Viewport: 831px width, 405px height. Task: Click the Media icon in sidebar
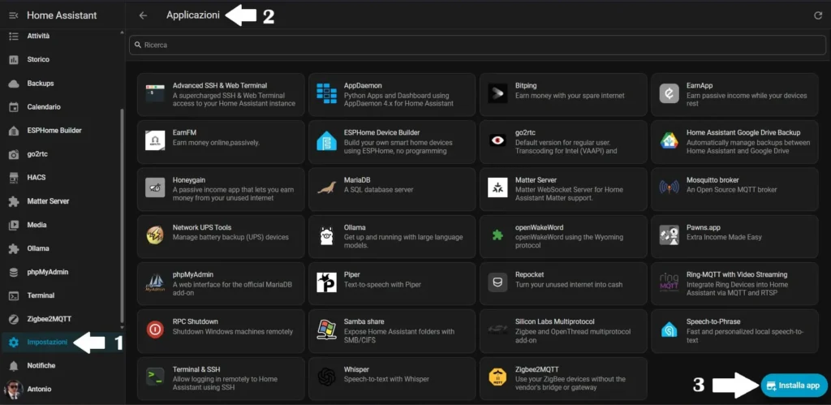[15, 225]
